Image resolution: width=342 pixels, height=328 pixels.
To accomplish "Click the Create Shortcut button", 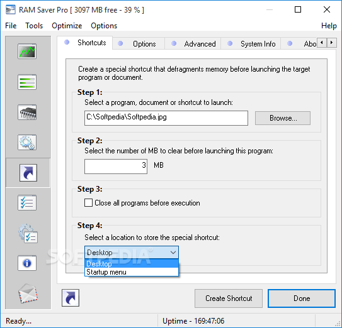I will (229, 298).
